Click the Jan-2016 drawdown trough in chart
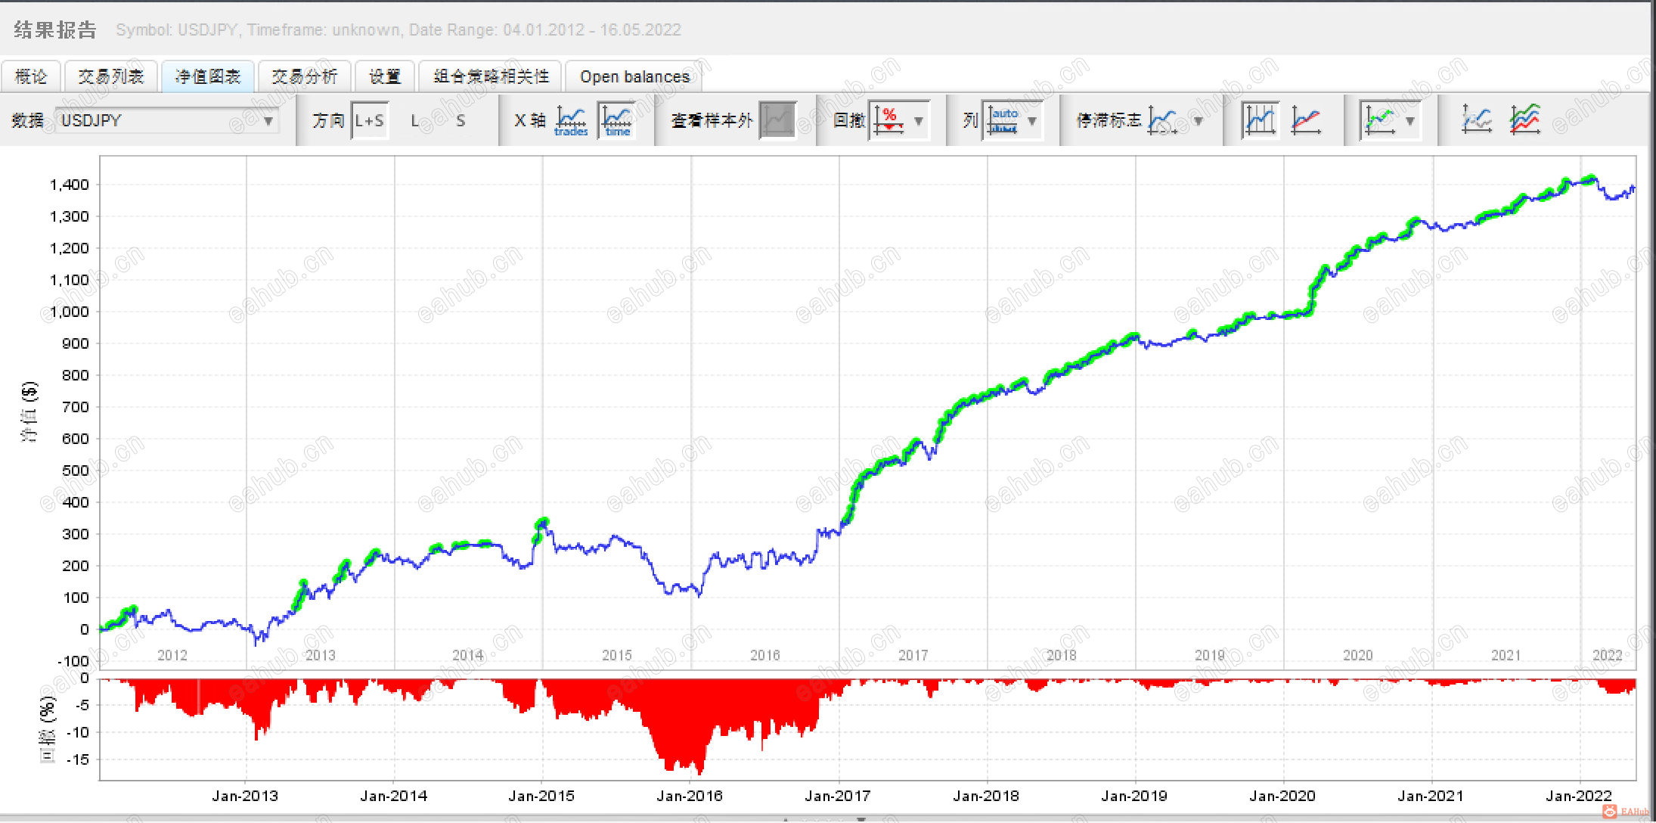This screenshot has height=823, width=1656. tap(699, 772)
